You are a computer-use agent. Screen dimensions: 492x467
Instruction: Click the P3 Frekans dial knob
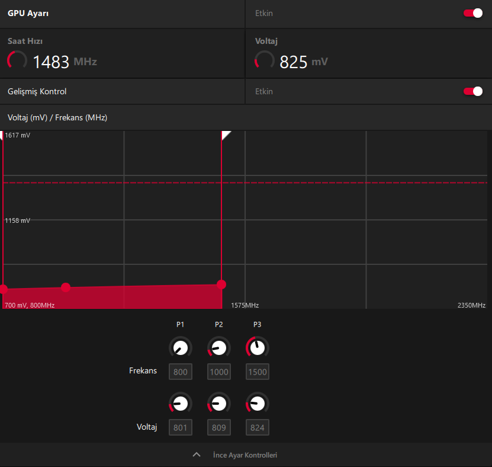tap(258, 348)
